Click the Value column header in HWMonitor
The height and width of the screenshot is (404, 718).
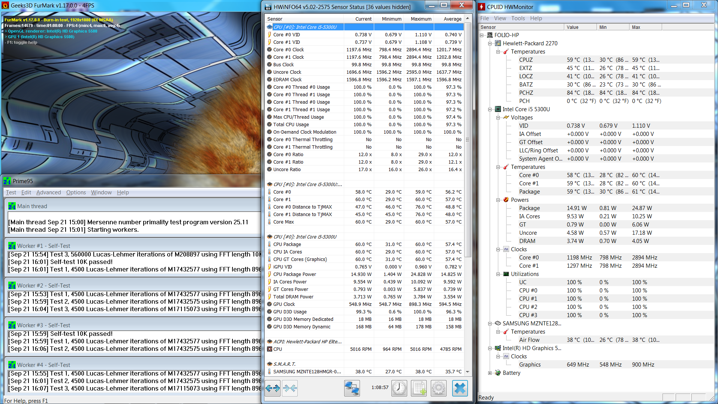[x=580, y=27]
